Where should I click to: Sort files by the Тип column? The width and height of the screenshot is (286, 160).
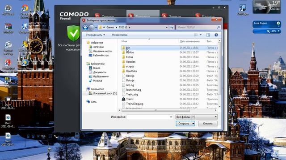(x=209, y=41)
